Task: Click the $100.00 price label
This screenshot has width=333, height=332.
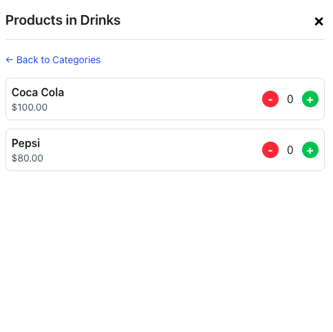Action: point(30,107)
